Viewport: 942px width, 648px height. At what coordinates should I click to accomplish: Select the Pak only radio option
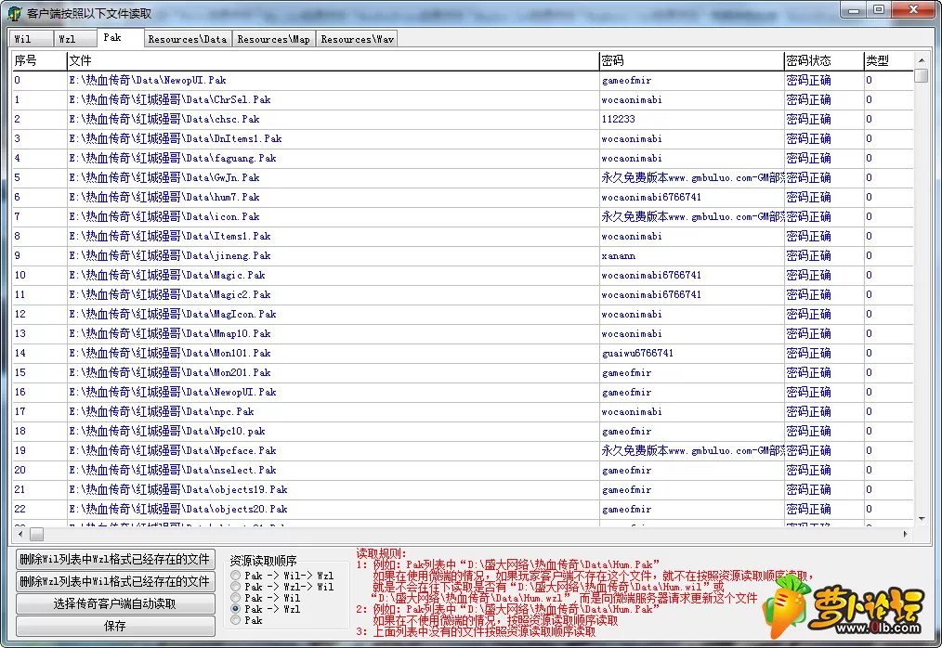pyautogui.click(x=247, y=620)
